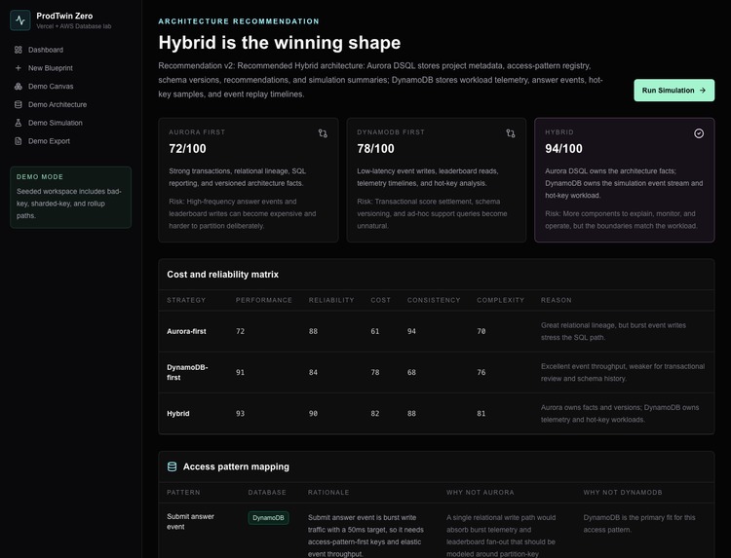This screenshot has width=731, height=558.
Task: Go to Demo Canvas
Action: click(70, 86)
